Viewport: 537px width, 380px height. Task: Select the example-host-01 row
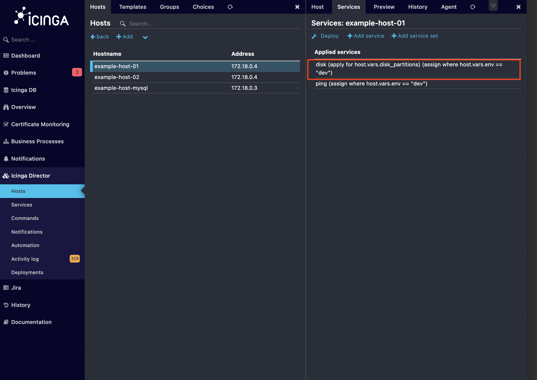click(195, 66)
